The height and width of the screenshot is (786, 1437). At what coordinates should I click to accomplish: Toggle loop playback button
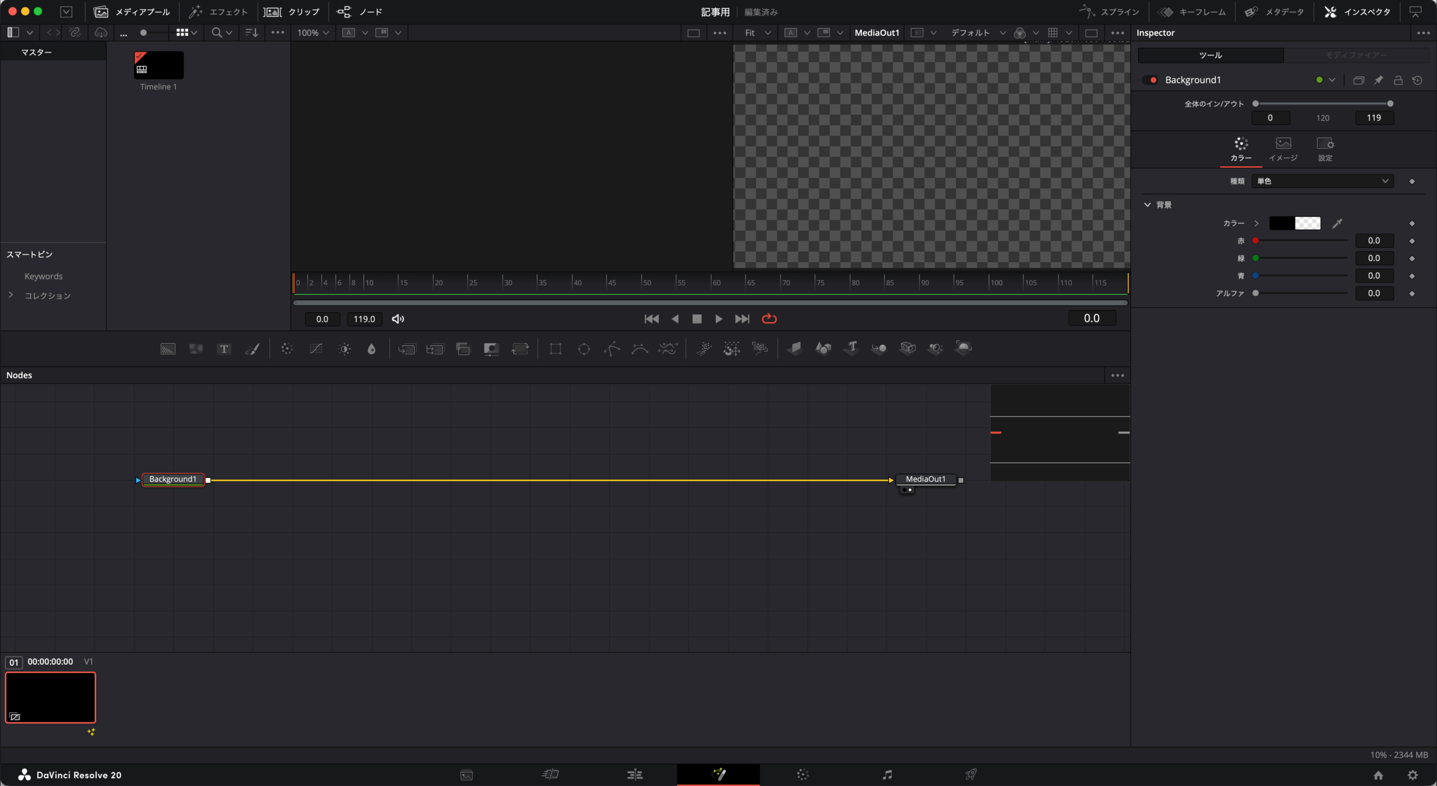point(769,319)
